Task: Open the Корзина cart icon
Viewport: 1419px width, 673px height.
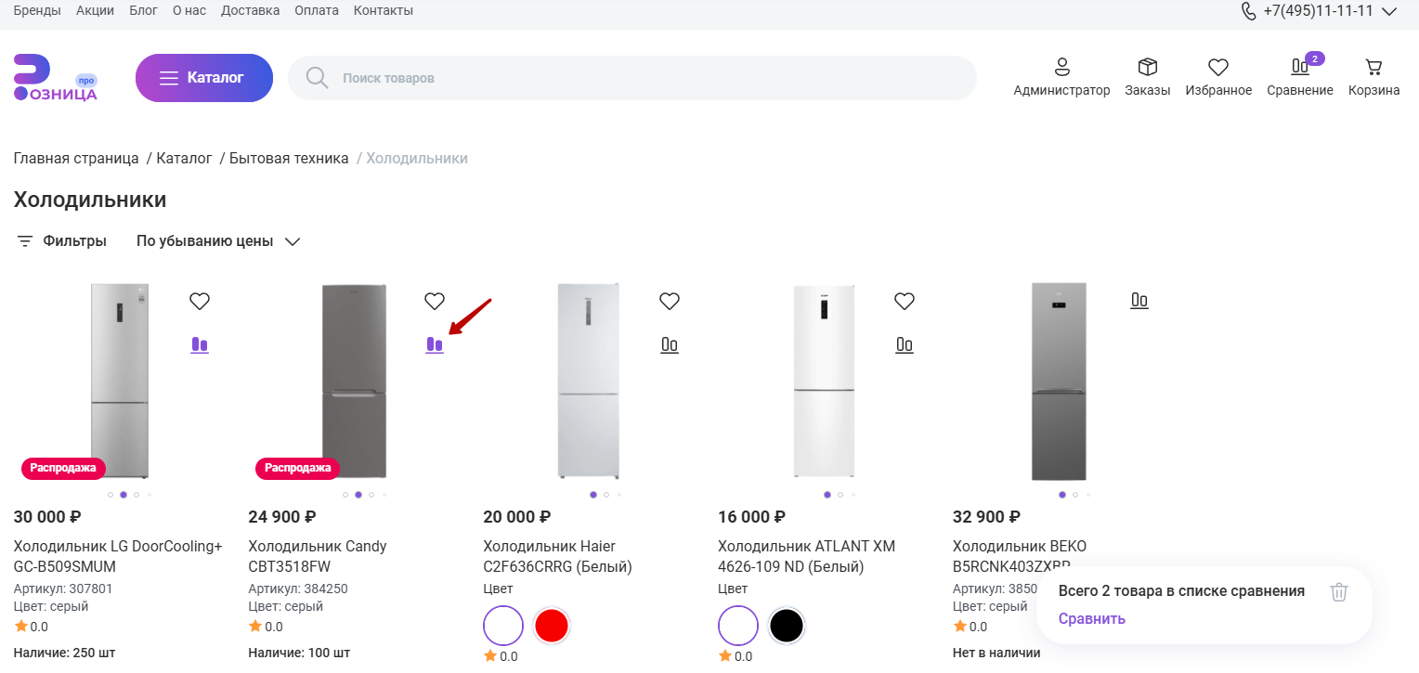Action: pos(1373,67)
